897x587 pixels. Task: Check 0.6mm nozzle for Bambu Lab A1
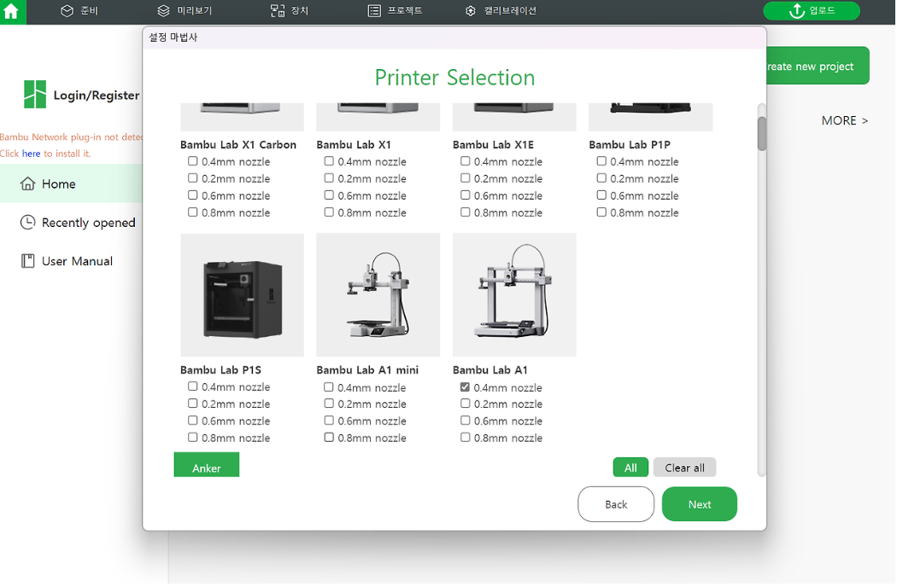tap(465, 421)
